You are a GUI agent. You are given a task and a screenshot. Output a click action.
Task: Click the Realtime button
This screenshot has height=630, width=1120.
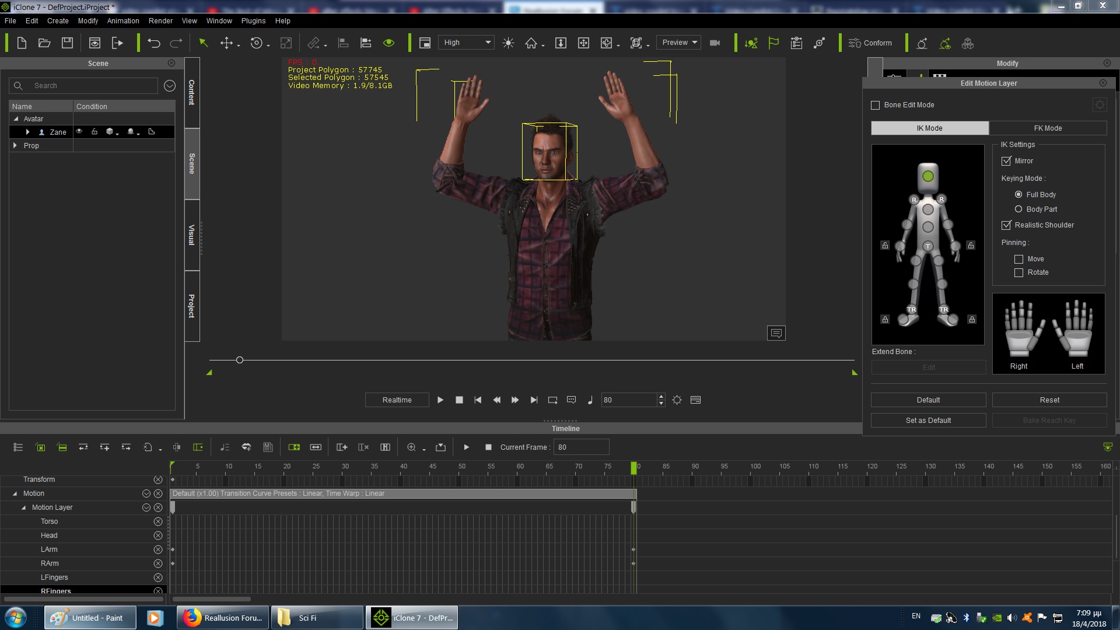click(x=397, y=400)
